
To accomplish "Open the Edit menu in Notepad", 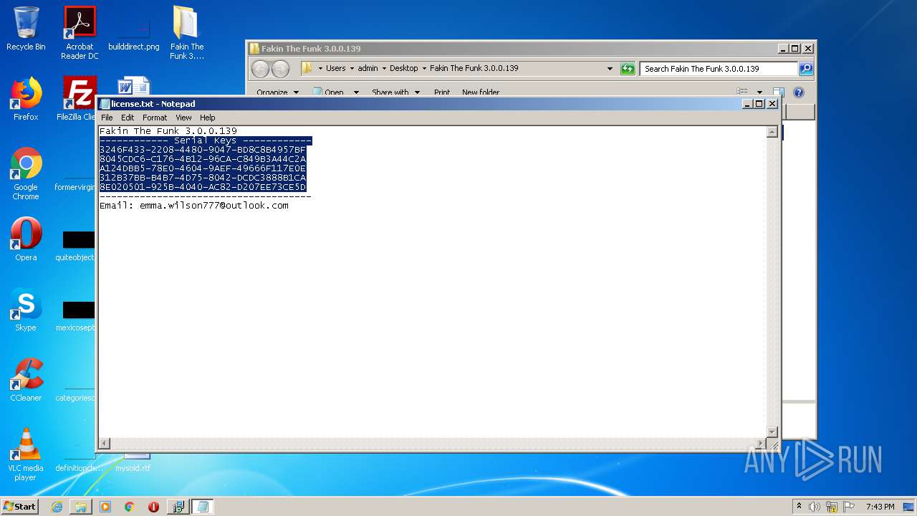I will (128, 118).
